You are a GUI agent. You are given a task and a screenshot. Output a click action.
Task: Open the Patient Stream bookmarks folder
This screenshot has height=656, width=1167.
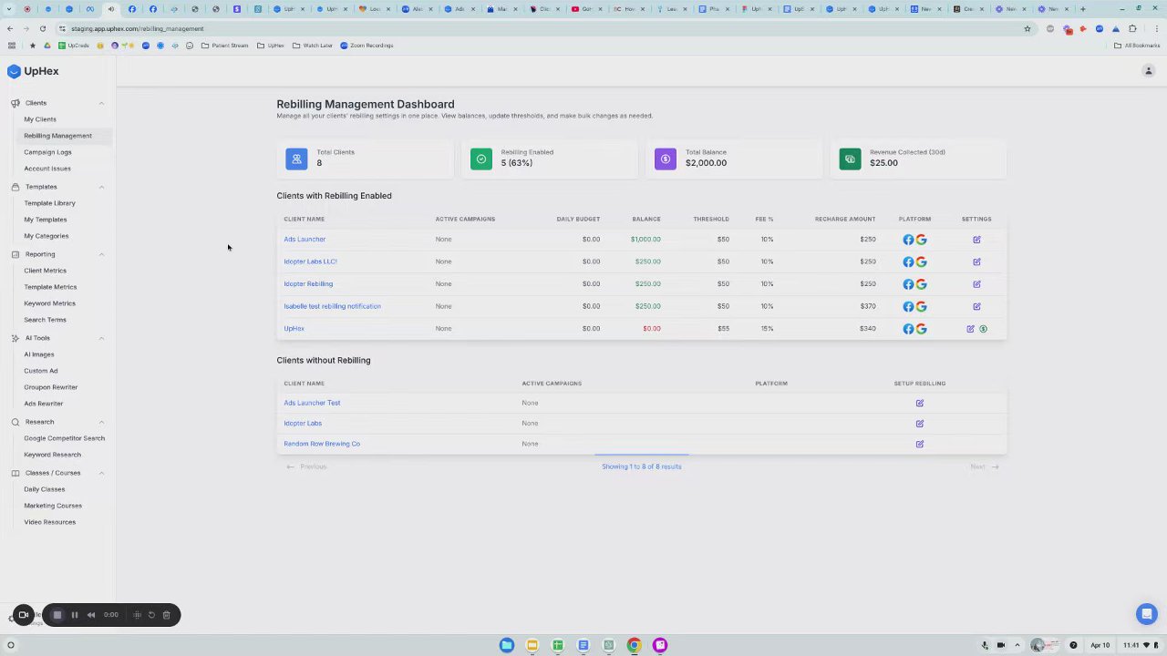tap(224, 46)
